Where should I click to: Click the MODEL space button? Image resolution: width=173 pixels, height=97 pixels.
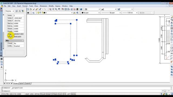(74, 94)
